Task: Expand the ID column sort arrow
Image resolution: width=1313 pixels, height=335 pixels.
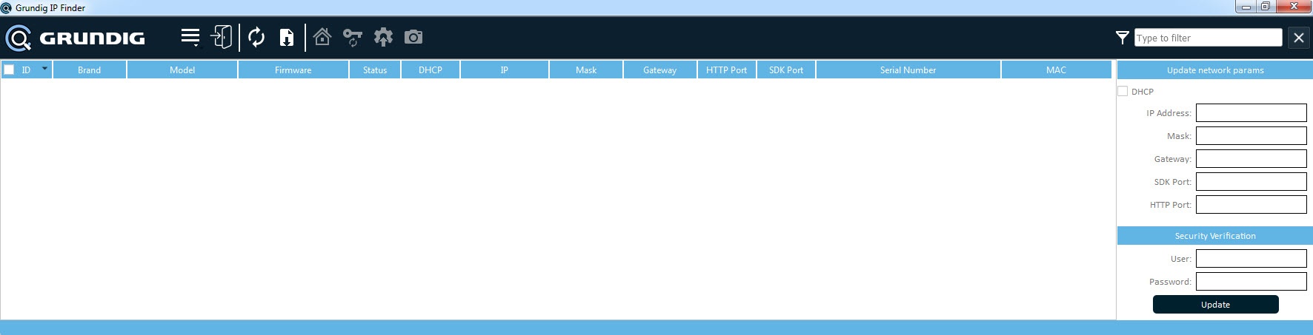Action: click(x=44, y=68)
